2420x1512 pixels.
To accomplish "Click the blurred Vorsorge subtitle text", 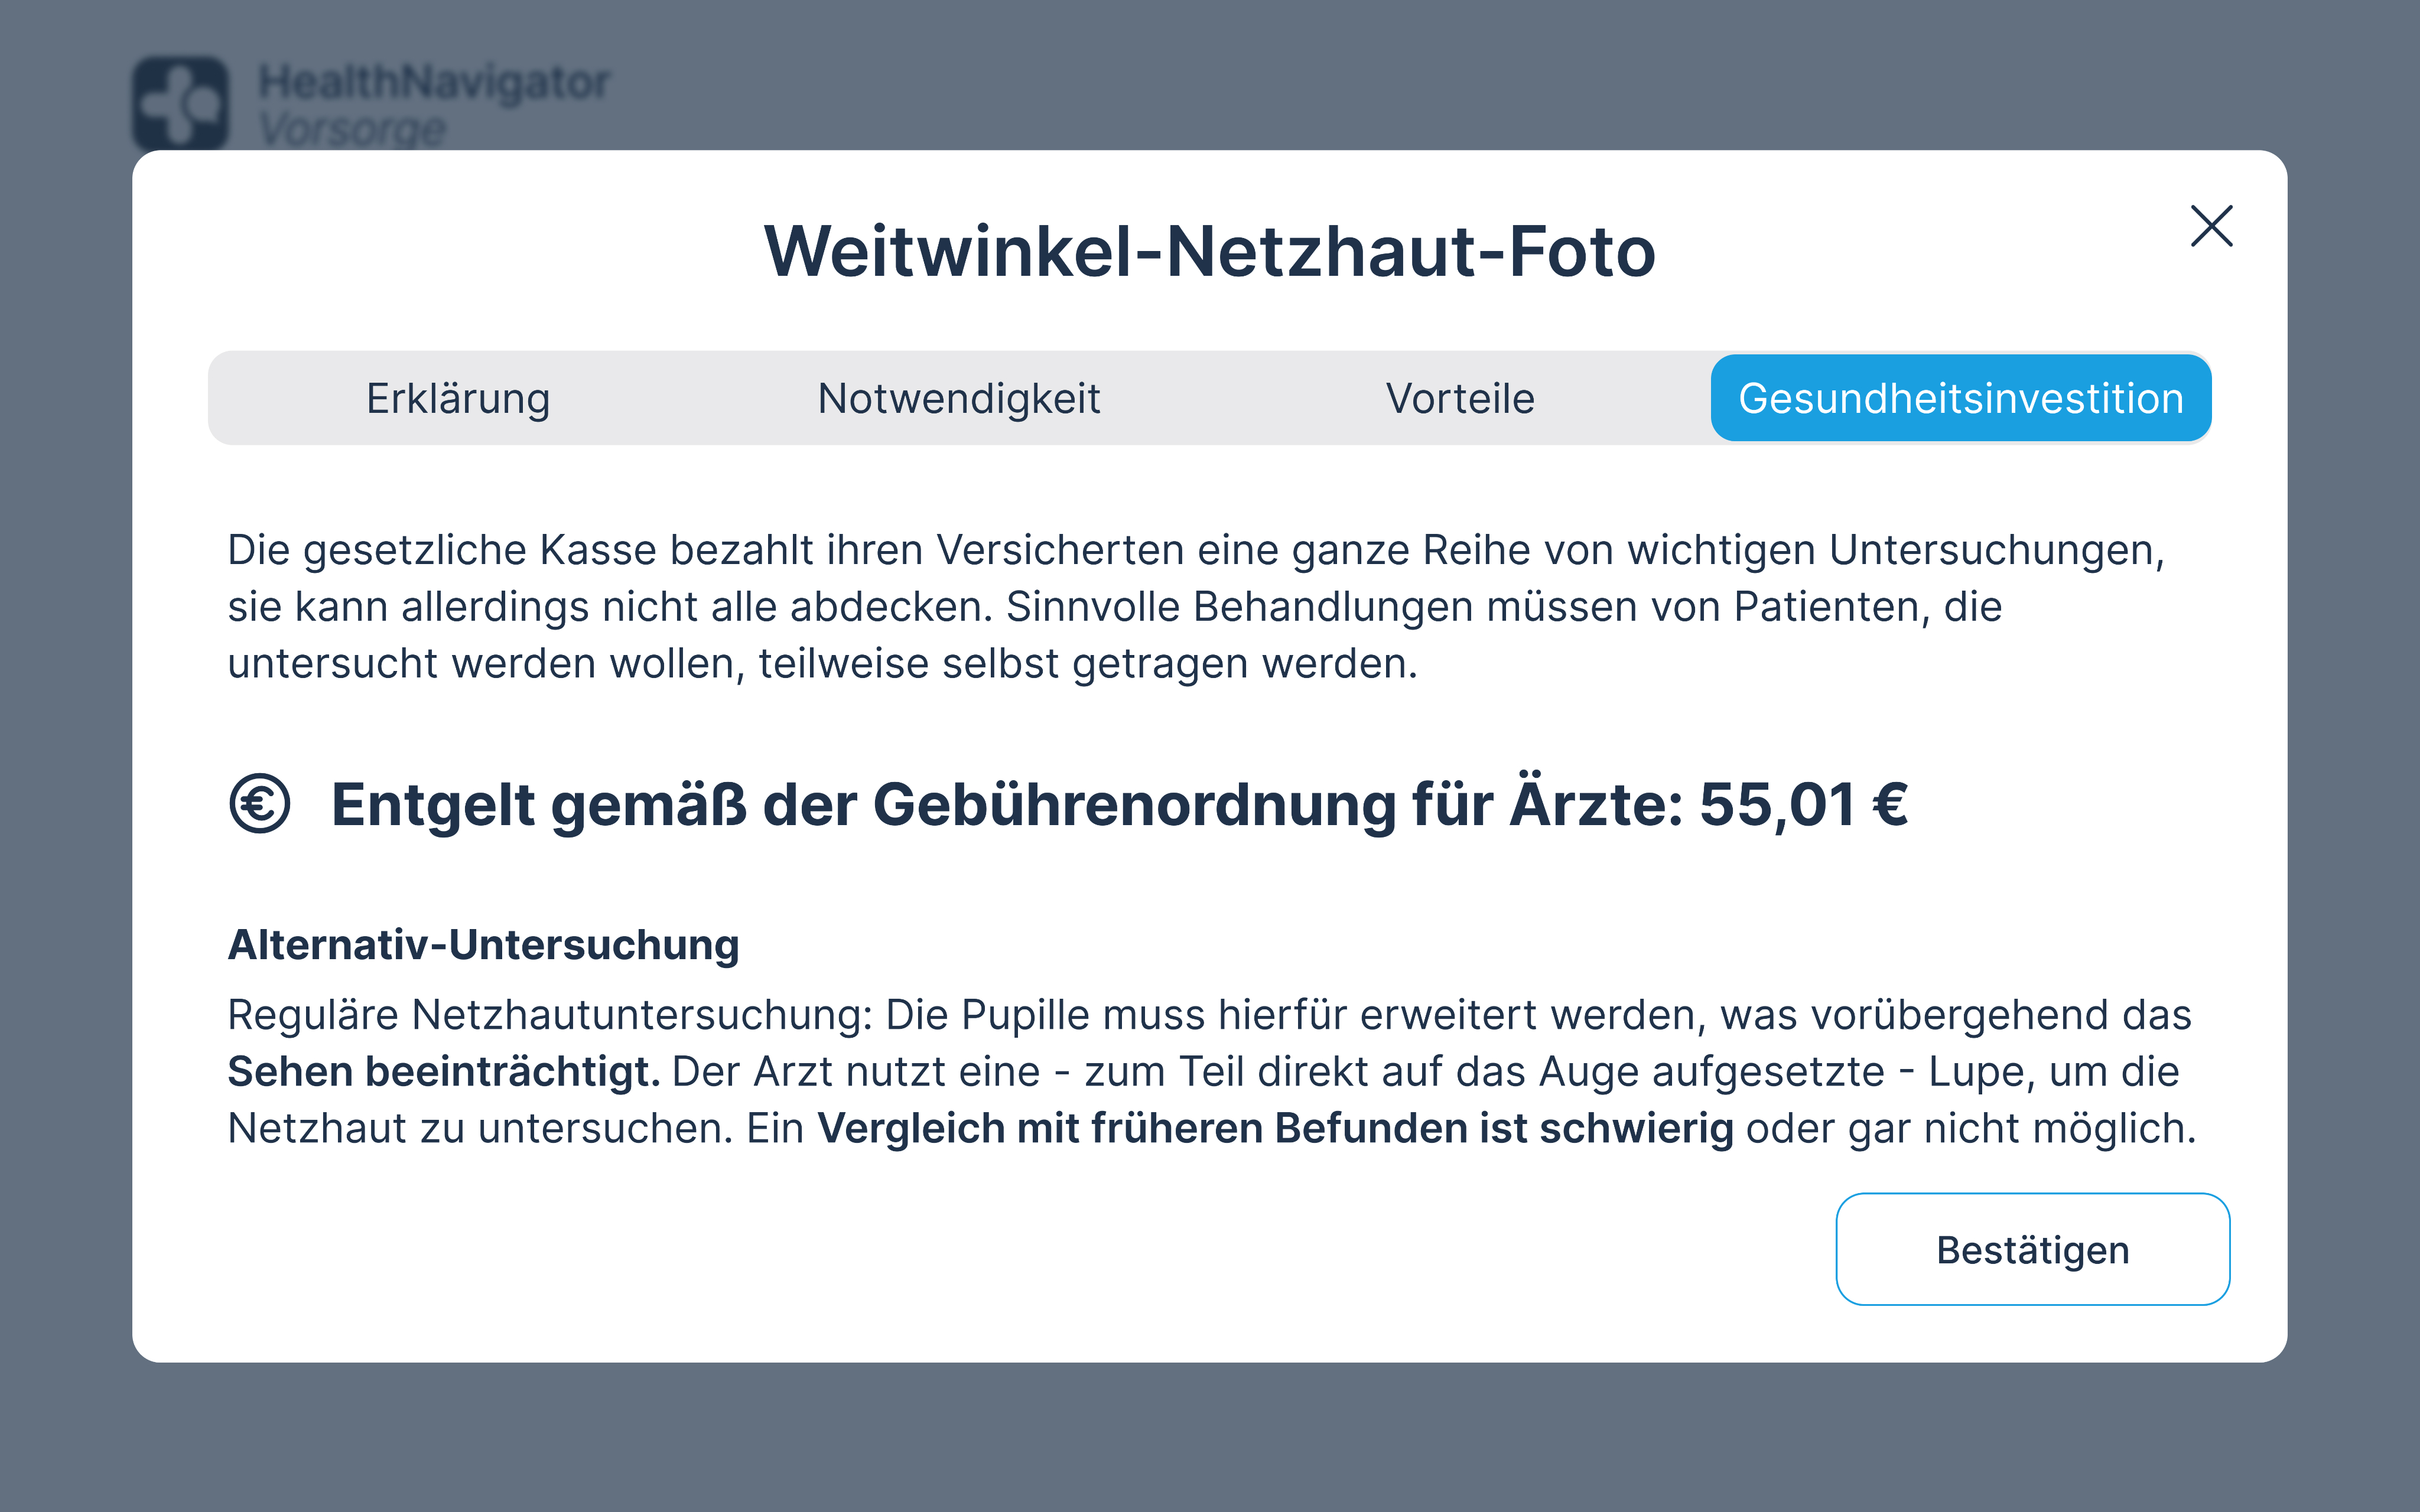I will coord(352,128).
